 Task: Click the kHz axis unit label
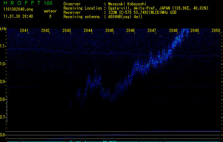point(3,29)
